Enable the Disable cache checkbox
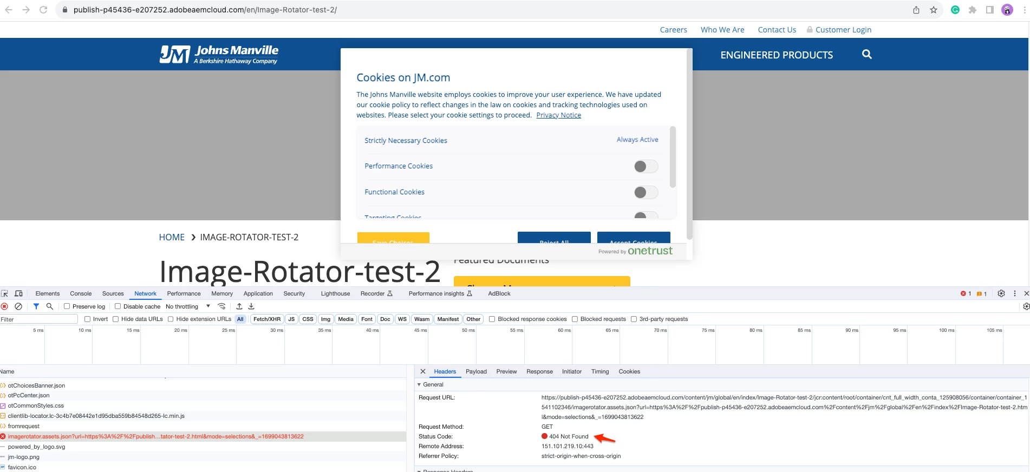This screenshot has height=472, width=1030. click(x=118, y=306)
